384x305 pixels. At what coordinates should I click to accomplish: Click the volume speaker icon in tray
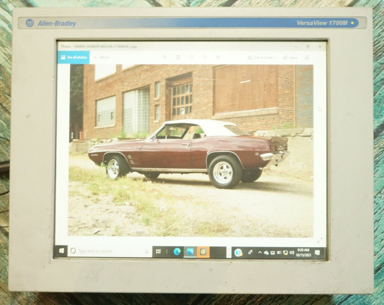pyautogui.click(x=291, y=252)
